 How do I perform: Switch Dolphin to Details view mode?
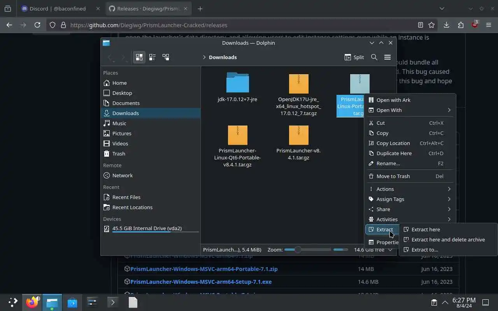point(166,57)
